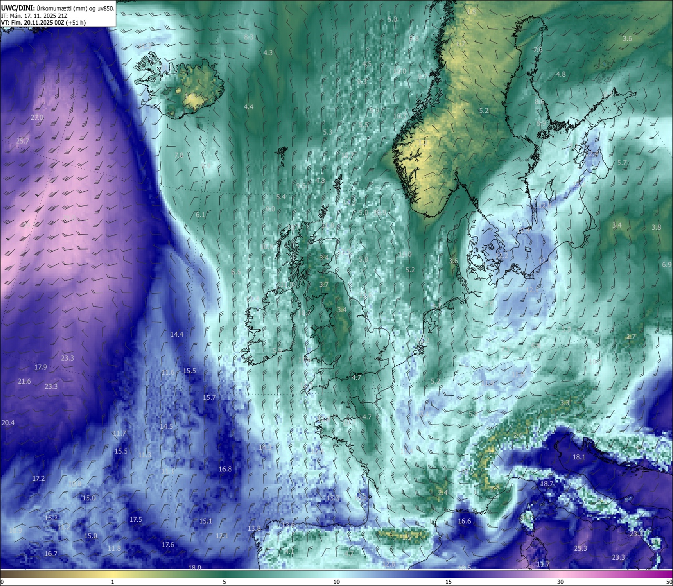673x586 pixels.
Task: Click the colorbar tick label 5
Action: [x=225, y=582]
